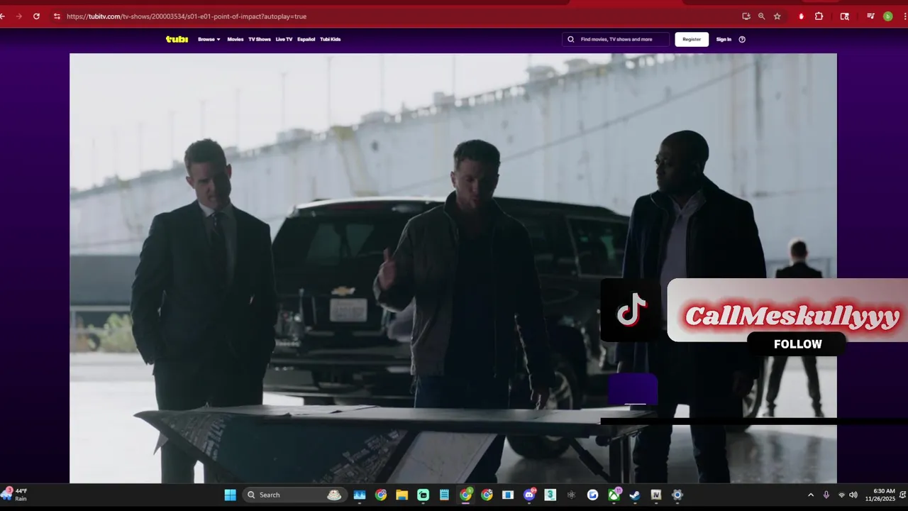The image size is (908, 511).
Task: Open the green browser profile avatar
Action: click(x=887, y=16)
